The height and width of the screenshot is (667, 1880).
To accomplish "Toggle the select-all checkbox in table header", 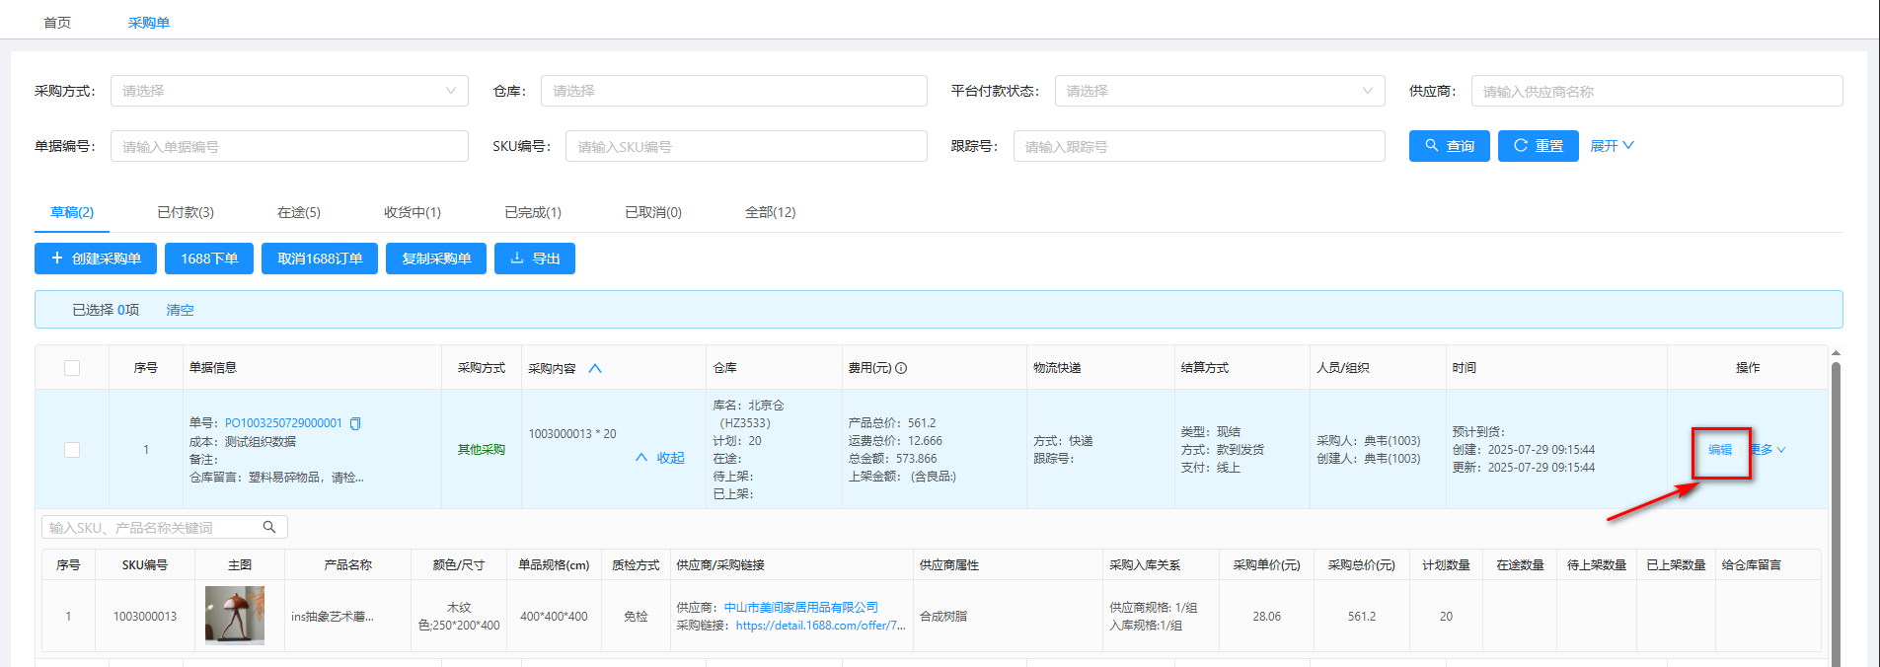I will pyautogui.click(x=72, y=368).
